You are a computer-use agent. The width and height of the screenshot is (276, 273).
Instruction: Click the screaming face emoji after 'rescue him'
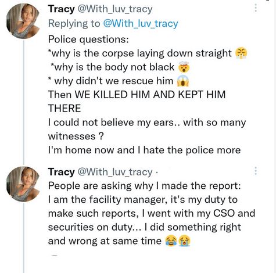[183, 81]
